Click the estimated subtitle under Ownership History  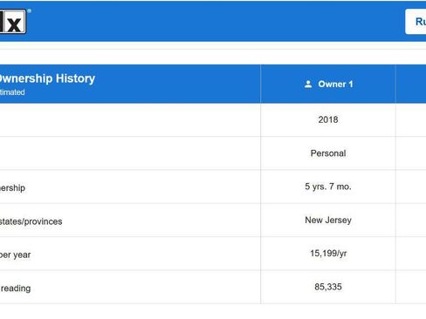click(x=12, y=92)
